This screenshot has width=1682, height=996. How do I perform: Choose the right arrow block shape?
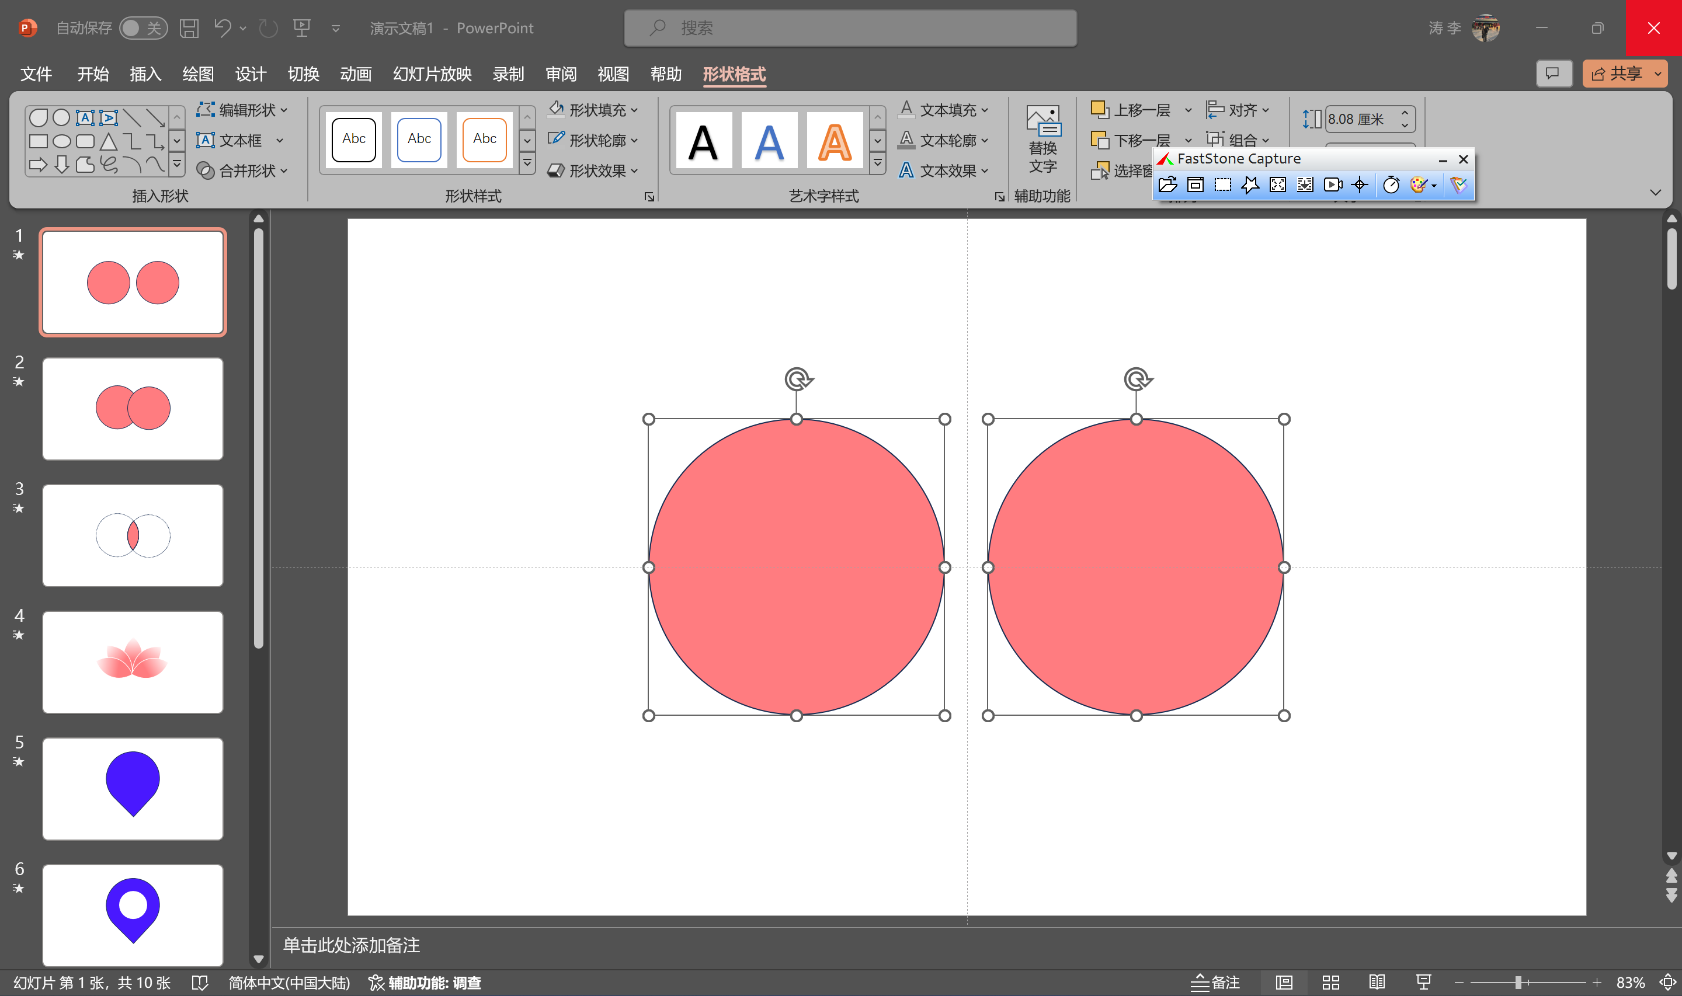(39, 165)
